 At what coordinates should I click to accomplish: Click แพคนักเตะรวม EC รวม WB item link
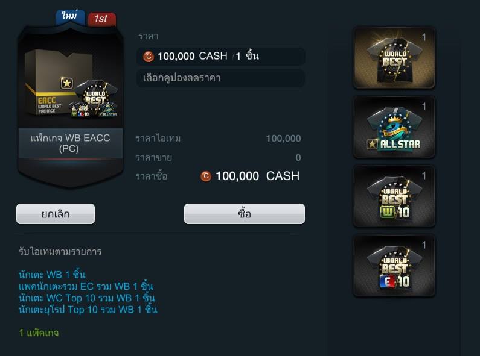[x=86, y=286]
